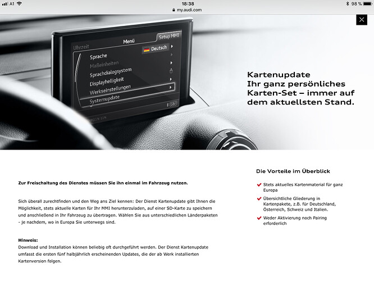This screenshot has width=374, height=281.
Task: Click the arrow next to Deutsch language
Action: (172, 46)
